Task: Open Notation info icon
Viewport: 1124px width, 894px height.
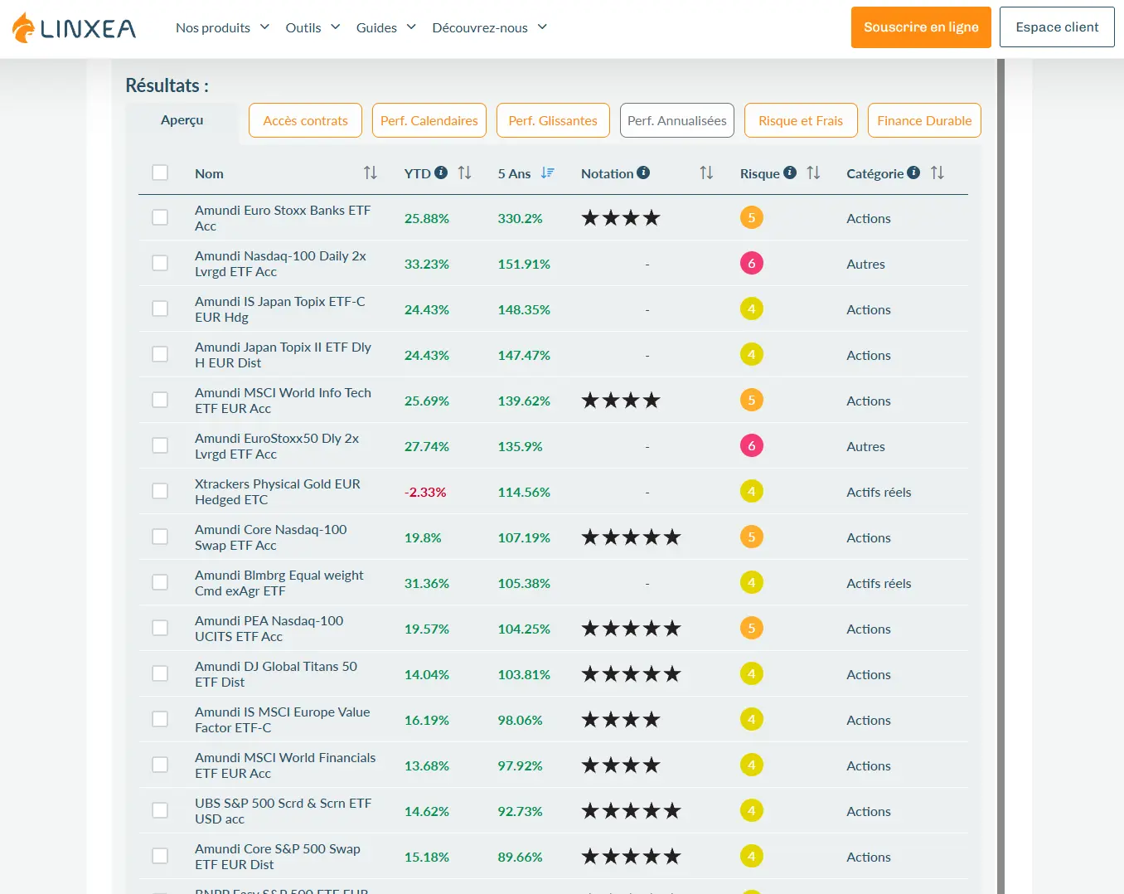Action: click(643, 172)
